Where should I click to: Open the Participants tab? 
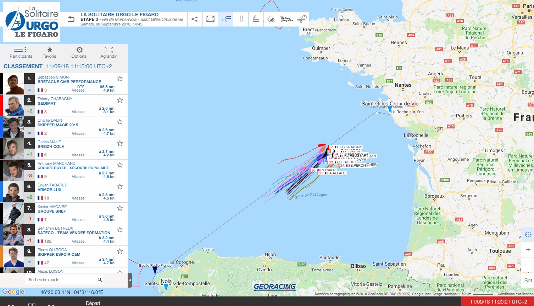[21, 52]
